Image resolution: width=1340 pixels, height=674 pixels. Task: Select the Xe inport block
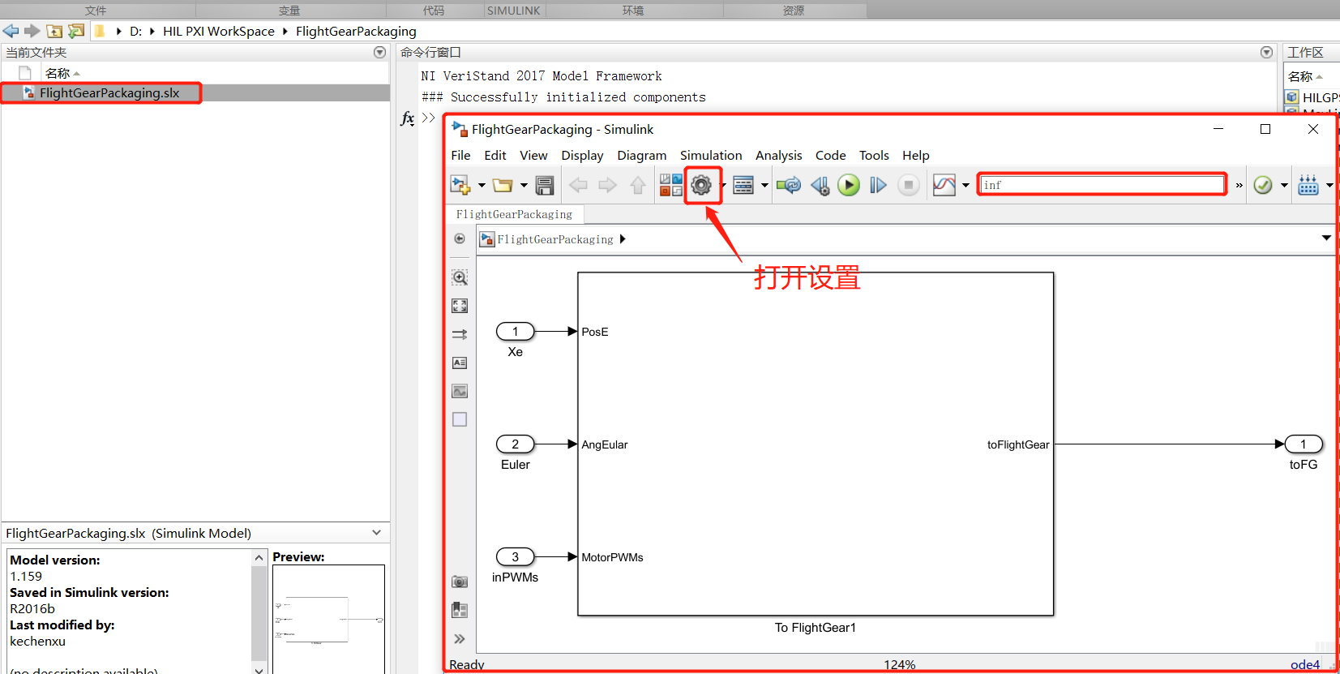[x=515, y=331]
